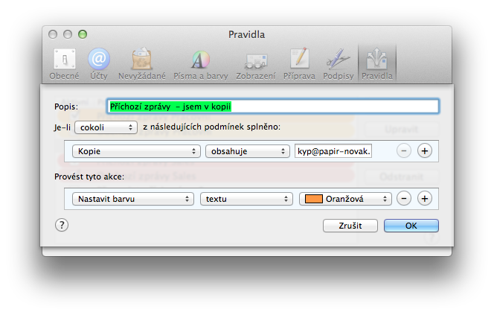494x315 pixels.
Task: Remove the action with minus button
Action: [403, 199]
